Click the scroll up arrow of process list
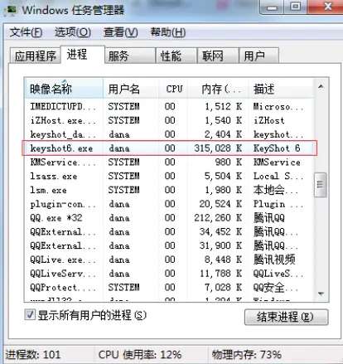343x364 pixels. [x=321, y=86]
